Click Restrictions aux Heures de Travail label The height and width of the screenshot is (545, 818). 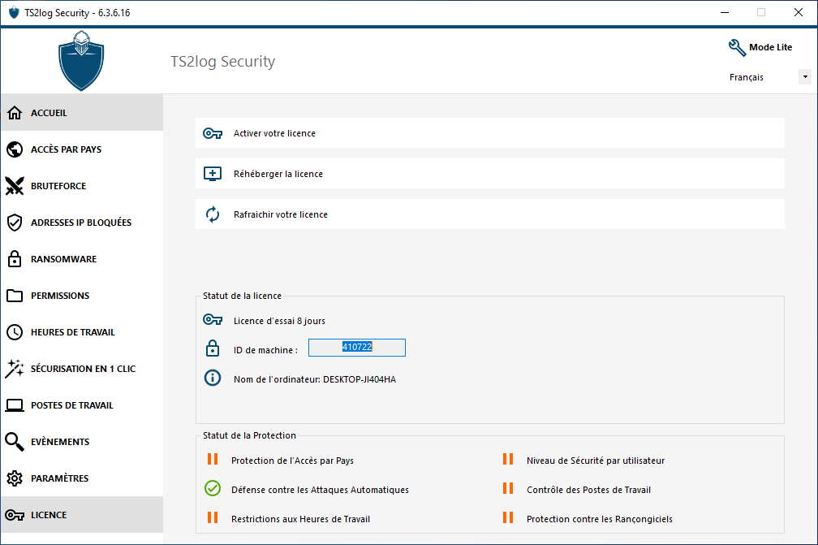pyautogui.click(x=300, y=519)
